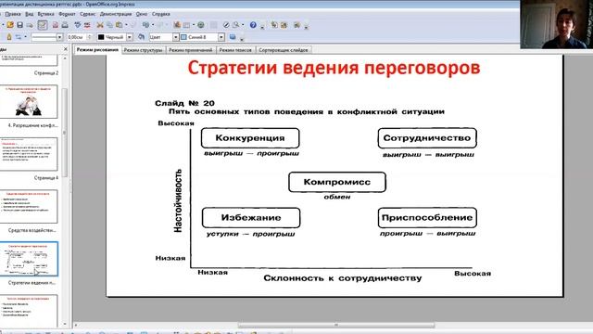Click the Print file icon
The image size is (593, 334).
(x=65, y=25)
